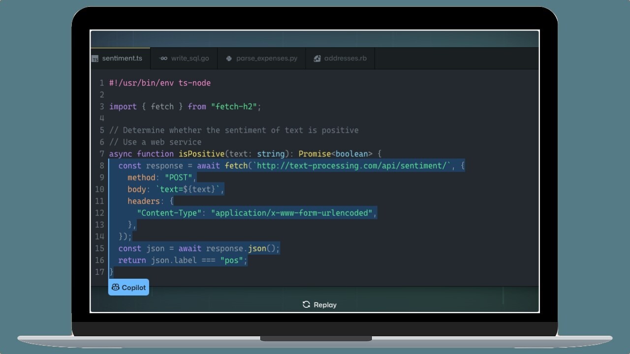Switch to the write_sql.go tab

point(185,58)
